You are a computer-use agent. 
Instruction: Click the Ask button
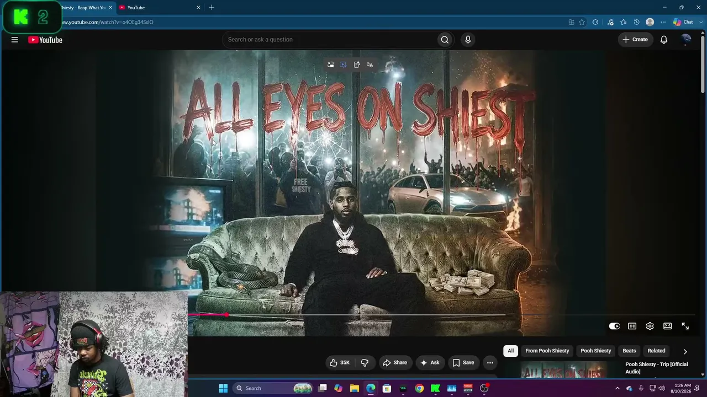[x=430, y=363]
